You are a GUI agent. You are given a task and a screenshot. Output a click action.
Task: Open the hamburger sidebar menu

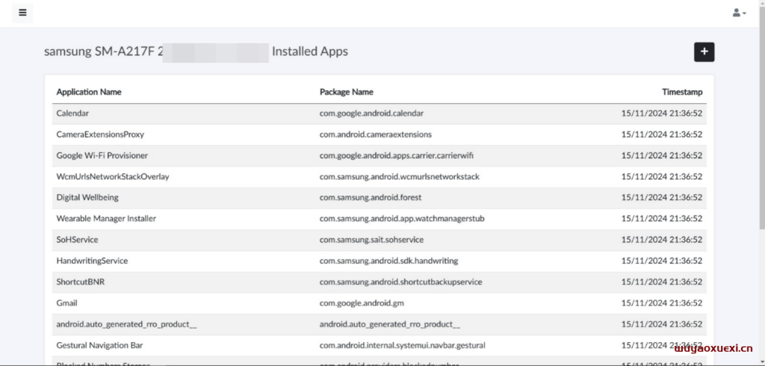tap(22, 13)
